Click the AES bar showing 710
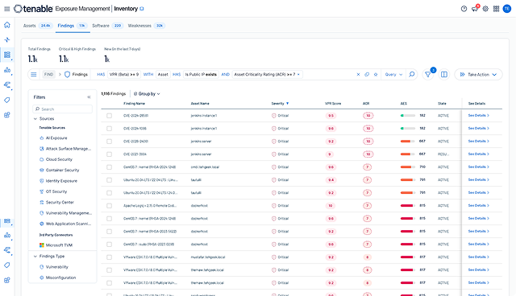The height and width of the screenshot is (296, 516). (x=408, y=167)
